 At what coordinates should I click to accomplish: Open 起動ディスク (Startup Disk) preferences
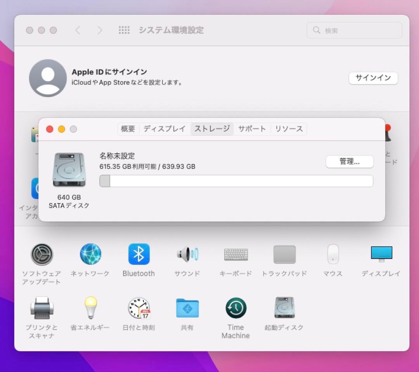coord(284,308)
